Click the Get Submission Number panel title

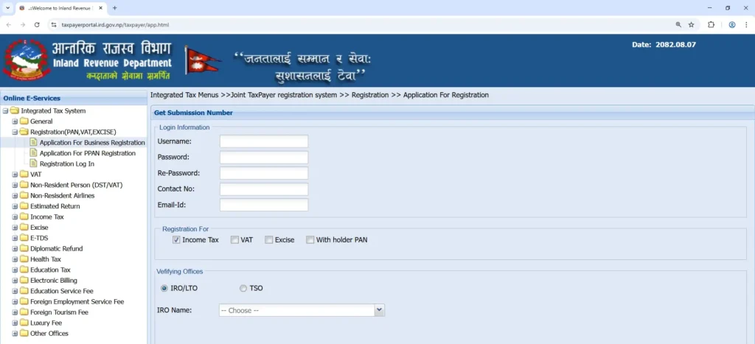click(x=194, y=113)
